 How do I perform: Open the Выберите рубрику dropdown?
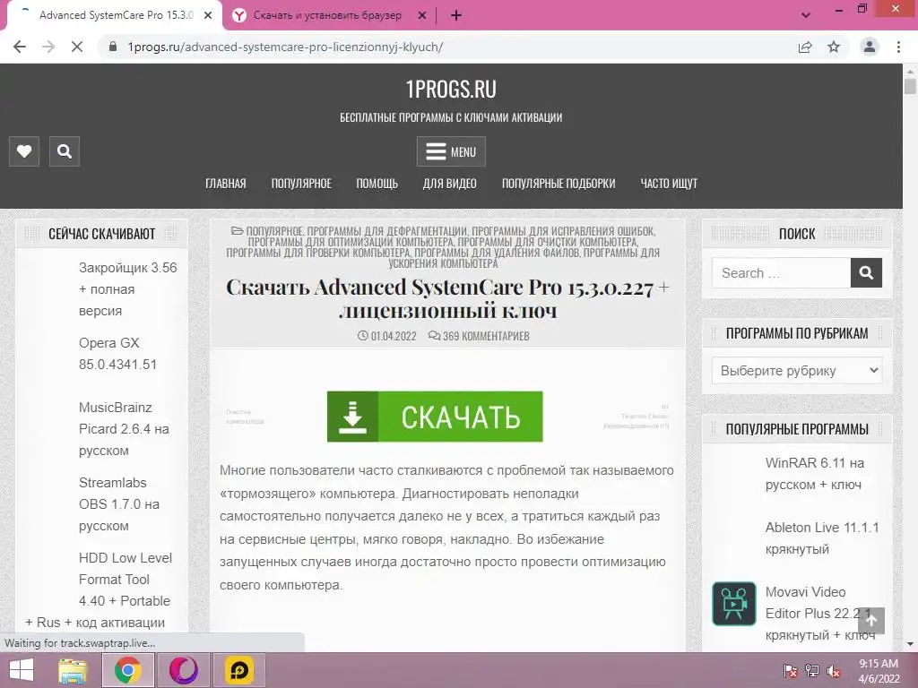click(x=797, y=370)
